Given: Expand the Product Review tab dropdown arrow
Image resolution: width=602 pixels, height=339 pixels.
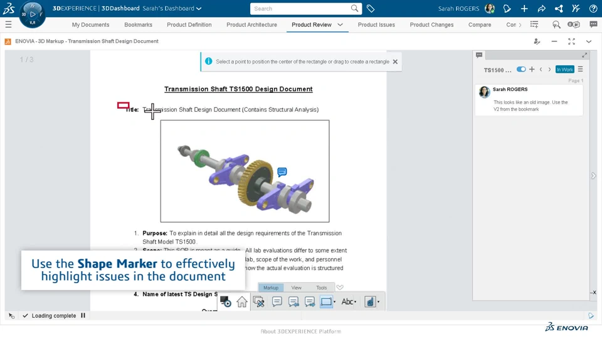Looking at the screenshot, I should coord(340,24).
